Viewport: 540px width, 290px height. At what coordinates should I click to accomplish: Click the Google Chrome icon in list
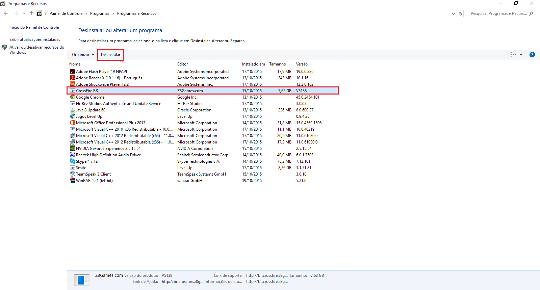pos(72,97)
